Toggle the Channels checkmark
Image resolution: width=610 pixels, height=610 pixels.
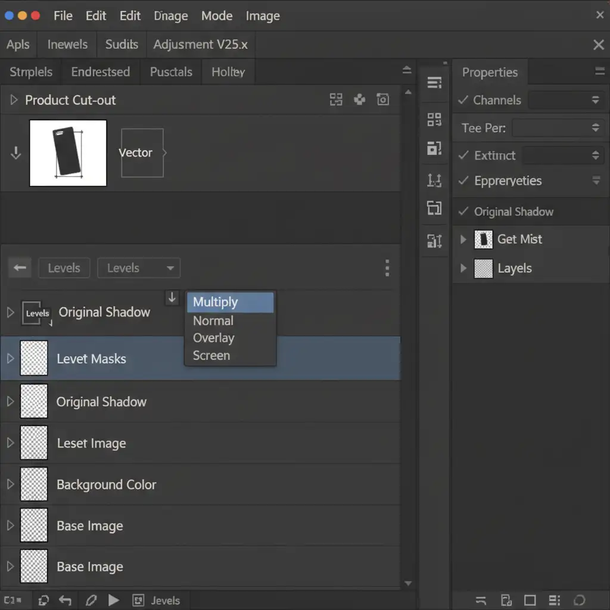[463, 100]
